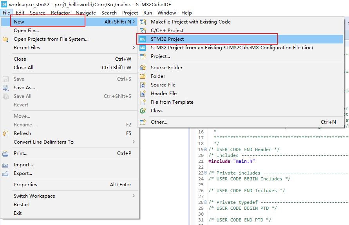
Task: Open the Project menu in menu bar
Action: (x=130, y=13)
